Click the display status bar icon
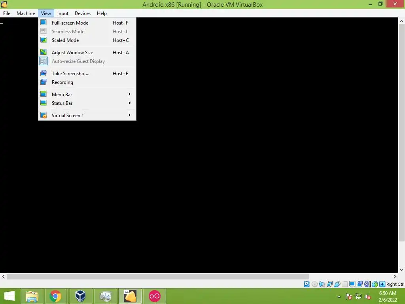The height and width of the screenshot is (304, 405). tap(352, 284)
